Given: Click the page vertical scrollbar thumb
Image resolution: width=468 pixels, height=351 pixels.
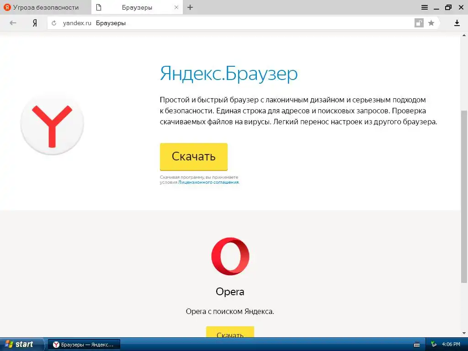Looking at the screenshot, I should pyautogui.click(x=464, y=197).
